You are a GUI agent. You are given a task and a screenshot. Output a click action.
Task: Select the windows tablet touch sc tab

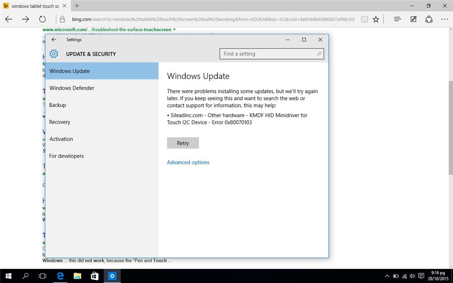pyautogui.click(x=35, y=6)
